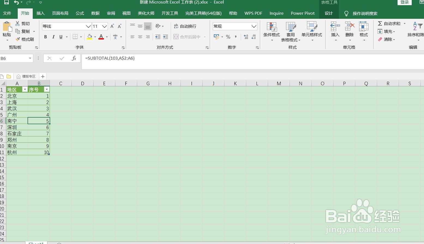Apply fill color with the paint bucket
This screenshot has height=244, width=424.
tap(89, 37)
